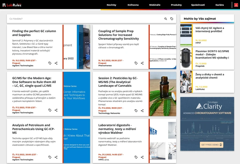This screenshot has height=164, width=240.
Task: Click the Ženy a dívky v chemii thumbnail
Action: point(186,82)
